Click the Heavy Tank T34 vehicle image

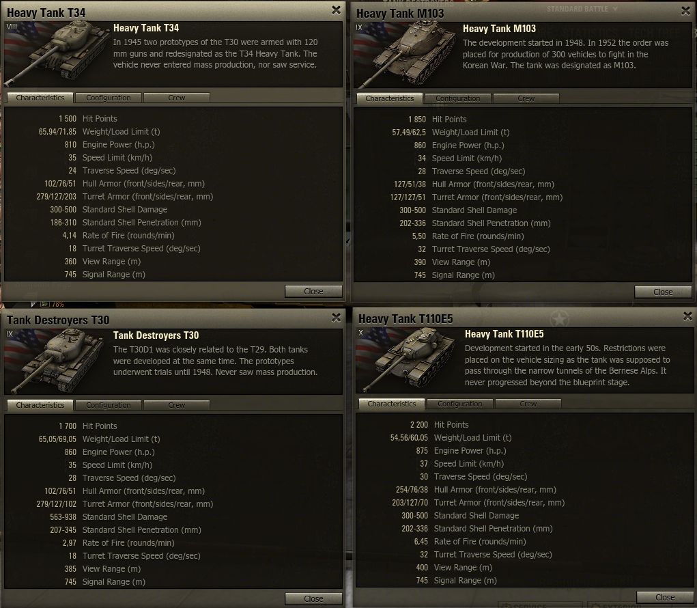tap(57, 53)
